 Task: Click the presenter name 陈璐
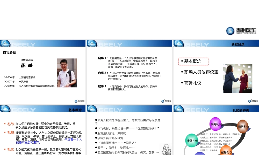point(27,65)
